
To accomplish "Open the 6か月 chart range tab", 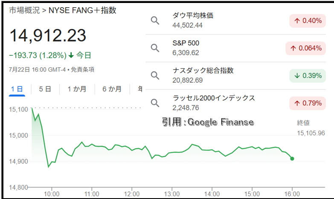I will [x=112, y=89].
